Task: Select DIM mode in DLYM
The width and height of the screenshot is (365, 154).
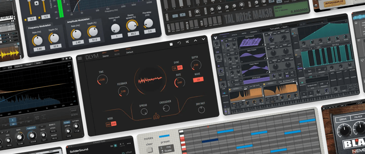Action: [114, 124]
